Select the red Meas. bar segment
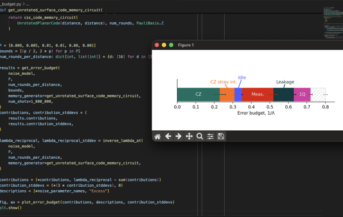The image size is (343, 217). pyautogui.click(x=257, y=94)
